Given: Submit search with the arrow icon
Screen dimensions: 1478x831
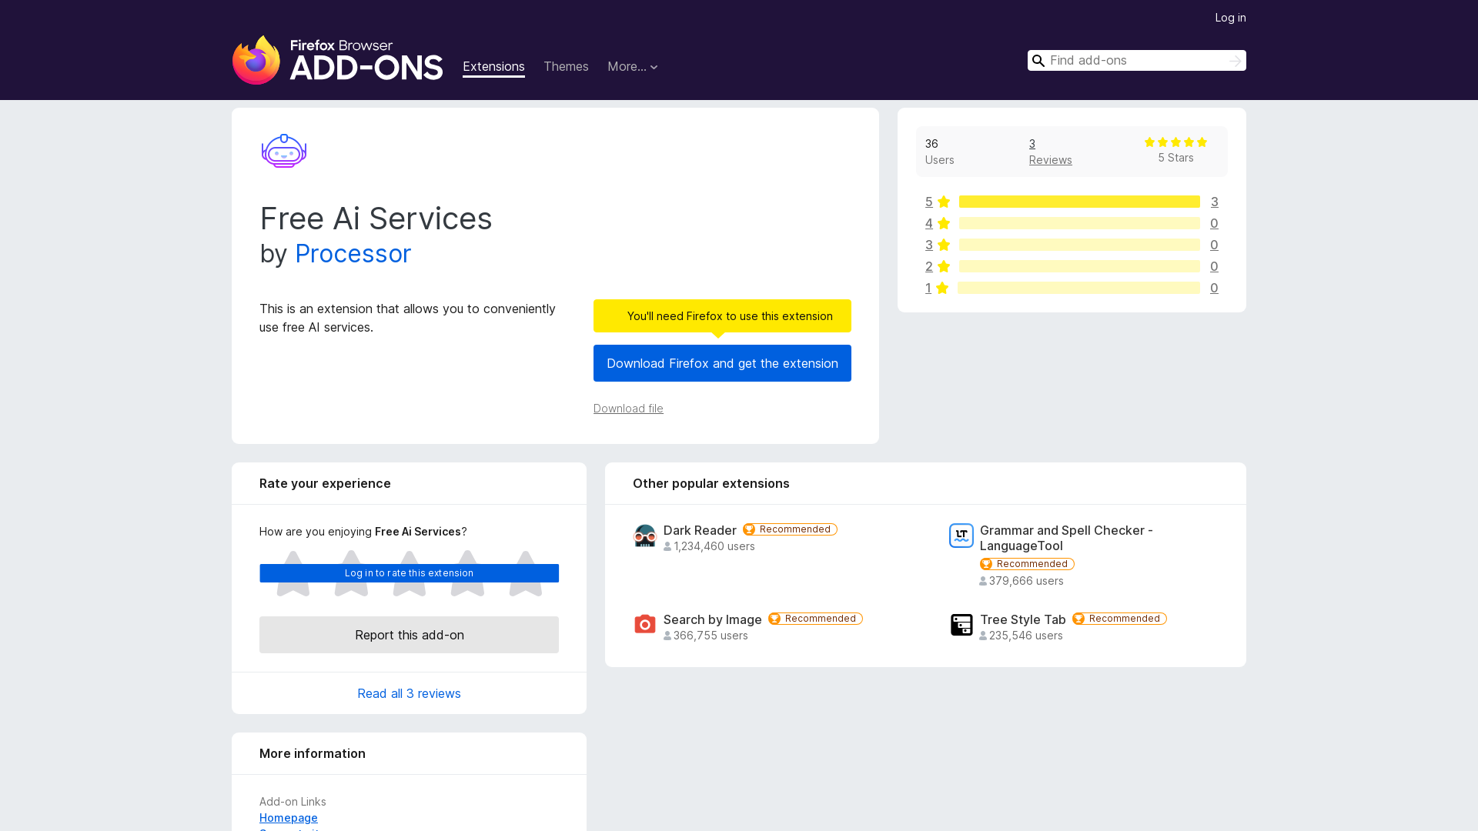Looking at the screenshot, I should pyautogui.click(x=1235, y=61).
